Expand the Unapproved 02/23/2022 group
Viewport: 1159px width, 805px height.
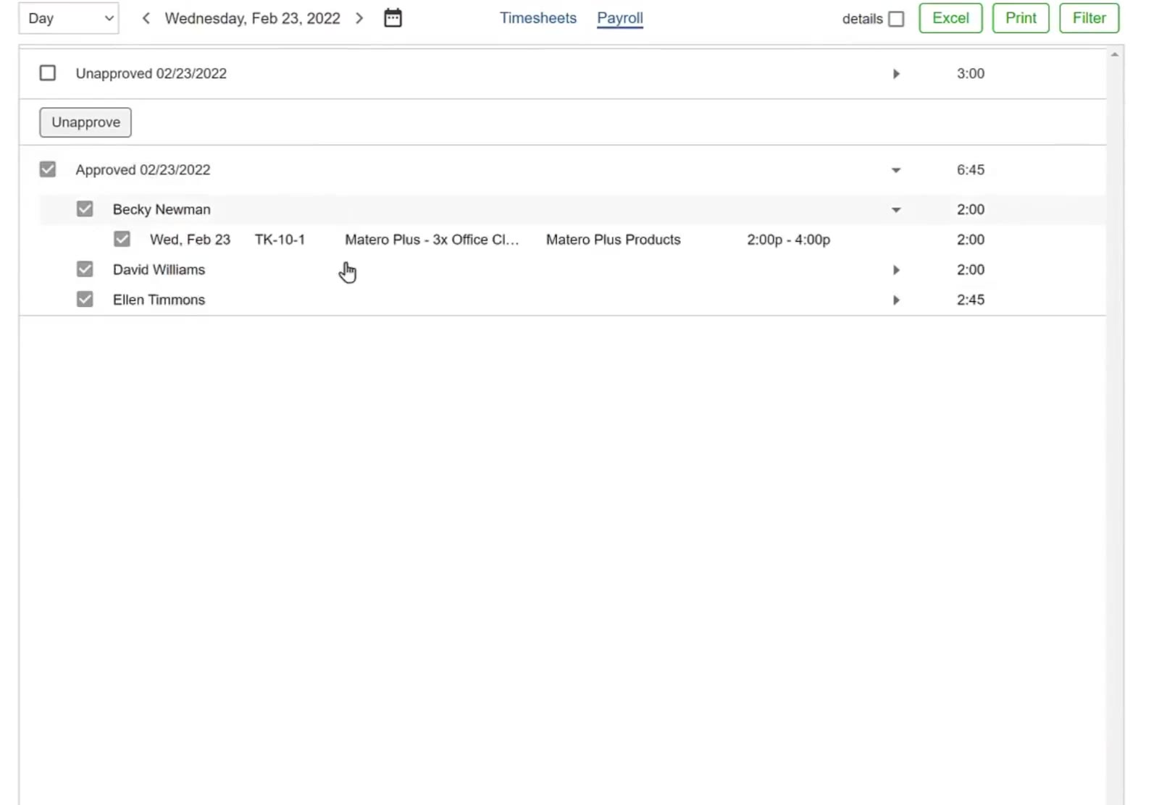(896, 74)
